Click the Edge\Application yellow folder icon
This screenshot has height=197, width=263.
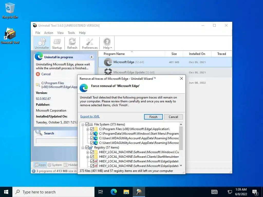(96, 129)
